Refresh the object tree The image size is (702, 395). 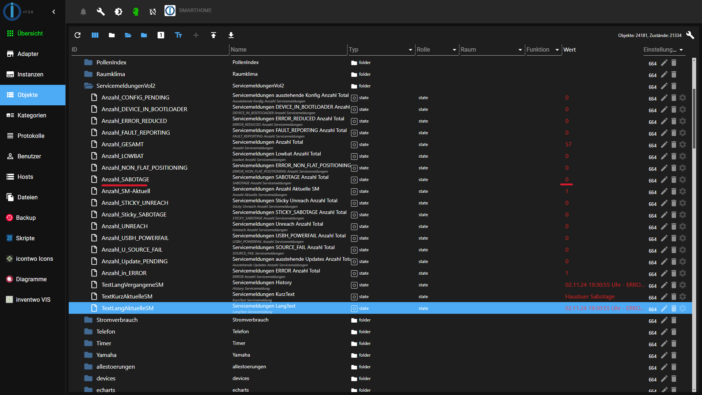point(78,35)
